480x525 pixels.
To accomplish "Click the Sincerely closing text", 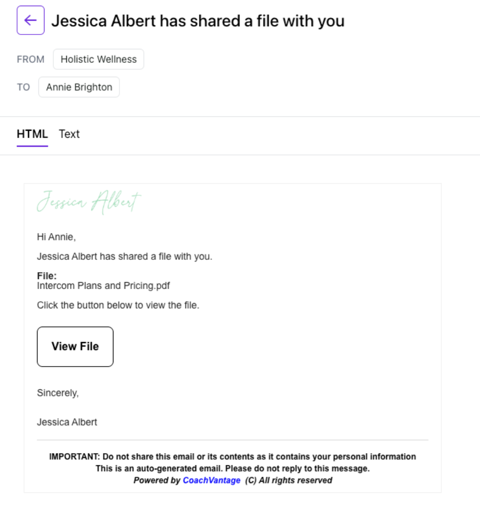I will point(58,393).
